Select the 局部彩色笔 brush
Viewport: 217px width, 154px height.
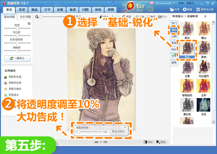click(13, 77)
